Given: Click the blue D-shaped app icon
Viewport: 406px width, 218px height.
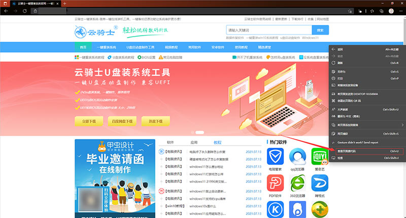Looking at the screenshot, I should (320, 183).
